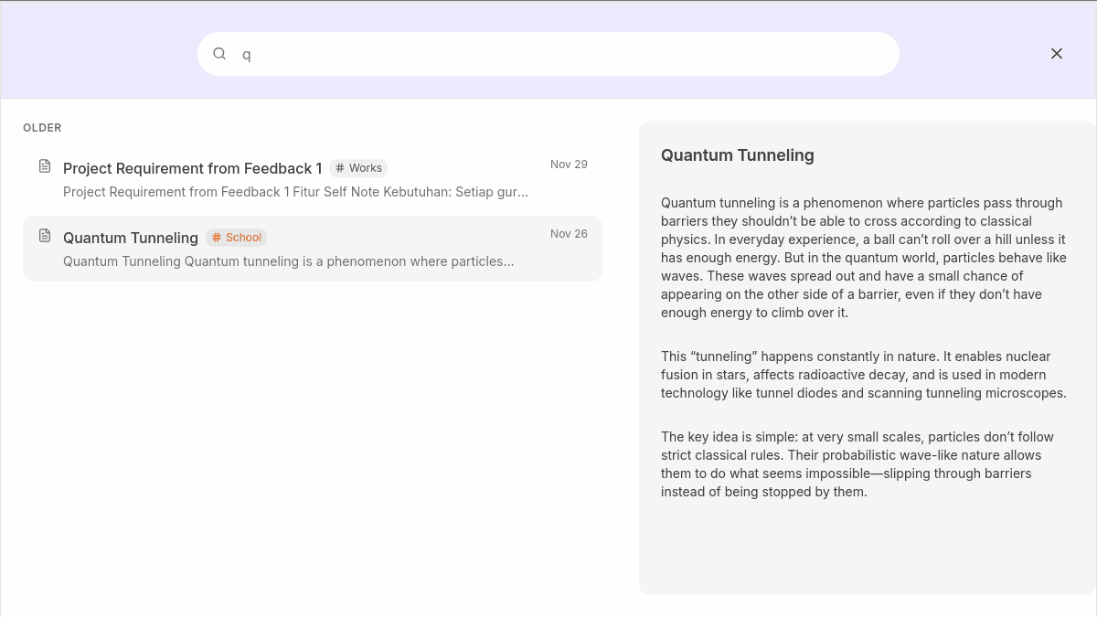This screenshot has height=617, width=1097.
Task: Click the search input field containing 'q'
Action: point(548,54)
